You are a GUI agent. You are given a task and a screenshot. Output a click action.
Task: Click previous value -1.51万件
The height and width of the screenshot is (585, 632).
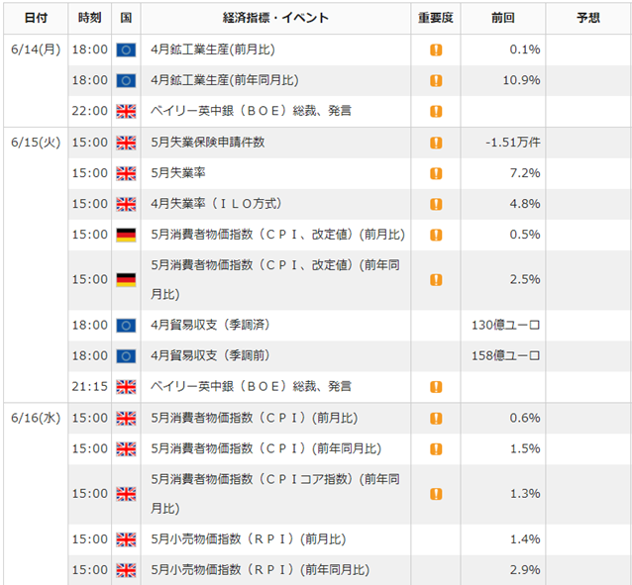(513, 143)
